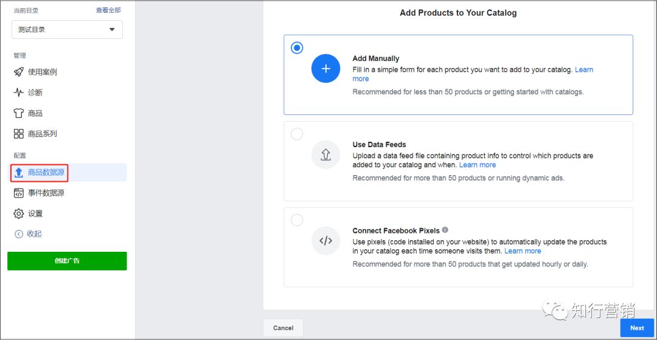Click the code icon for 事件数据源
657x340 pixels.
tap(19, 193)
